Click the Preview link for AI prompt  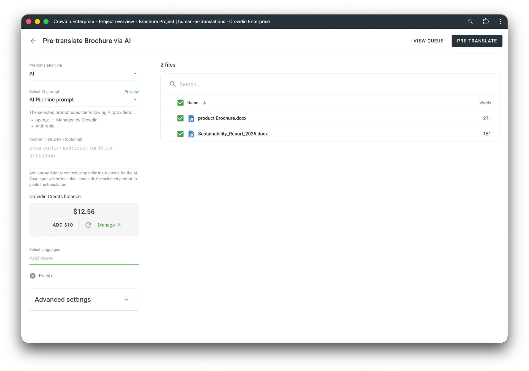(x=131, y=91)
